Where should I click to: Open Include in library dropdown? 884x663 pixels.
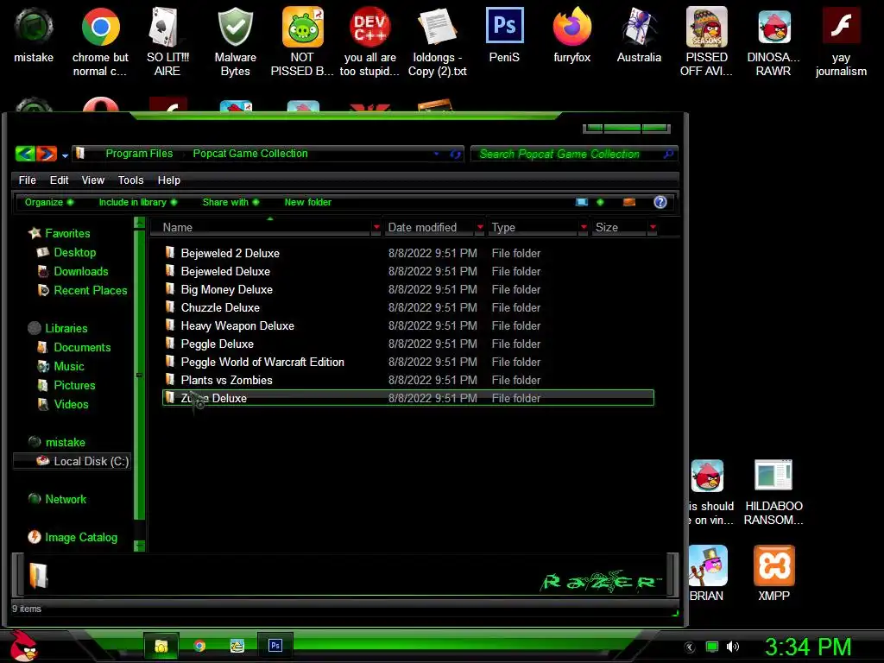coord(138,202)
